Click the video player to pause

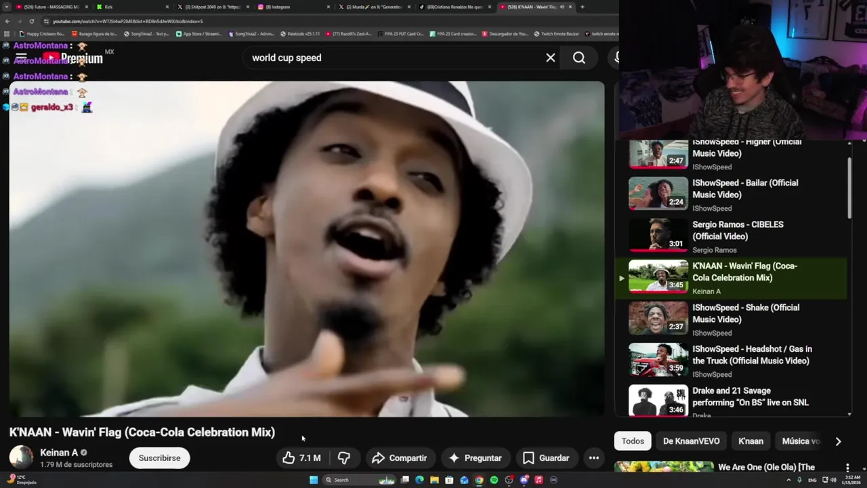click(307, 249)
